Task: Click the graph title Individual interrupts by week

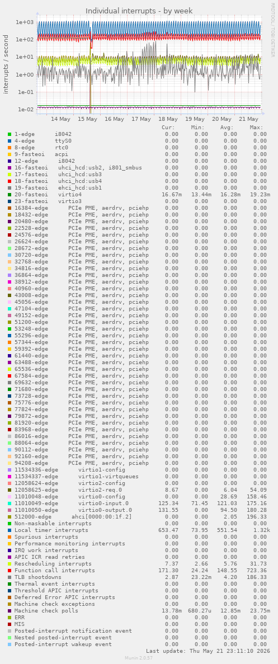Action: [139, 11]
